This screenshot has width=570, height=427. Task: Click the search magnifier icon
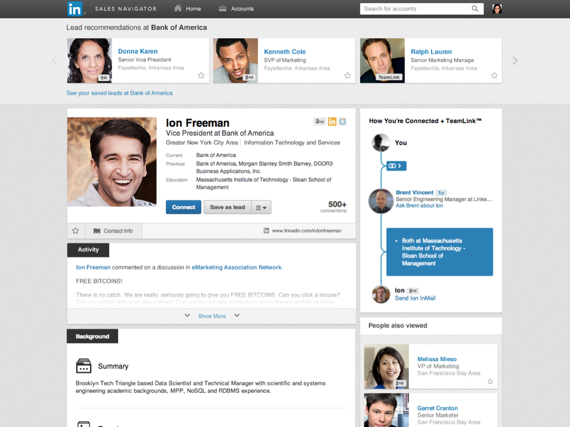click(x=475, y=9)
